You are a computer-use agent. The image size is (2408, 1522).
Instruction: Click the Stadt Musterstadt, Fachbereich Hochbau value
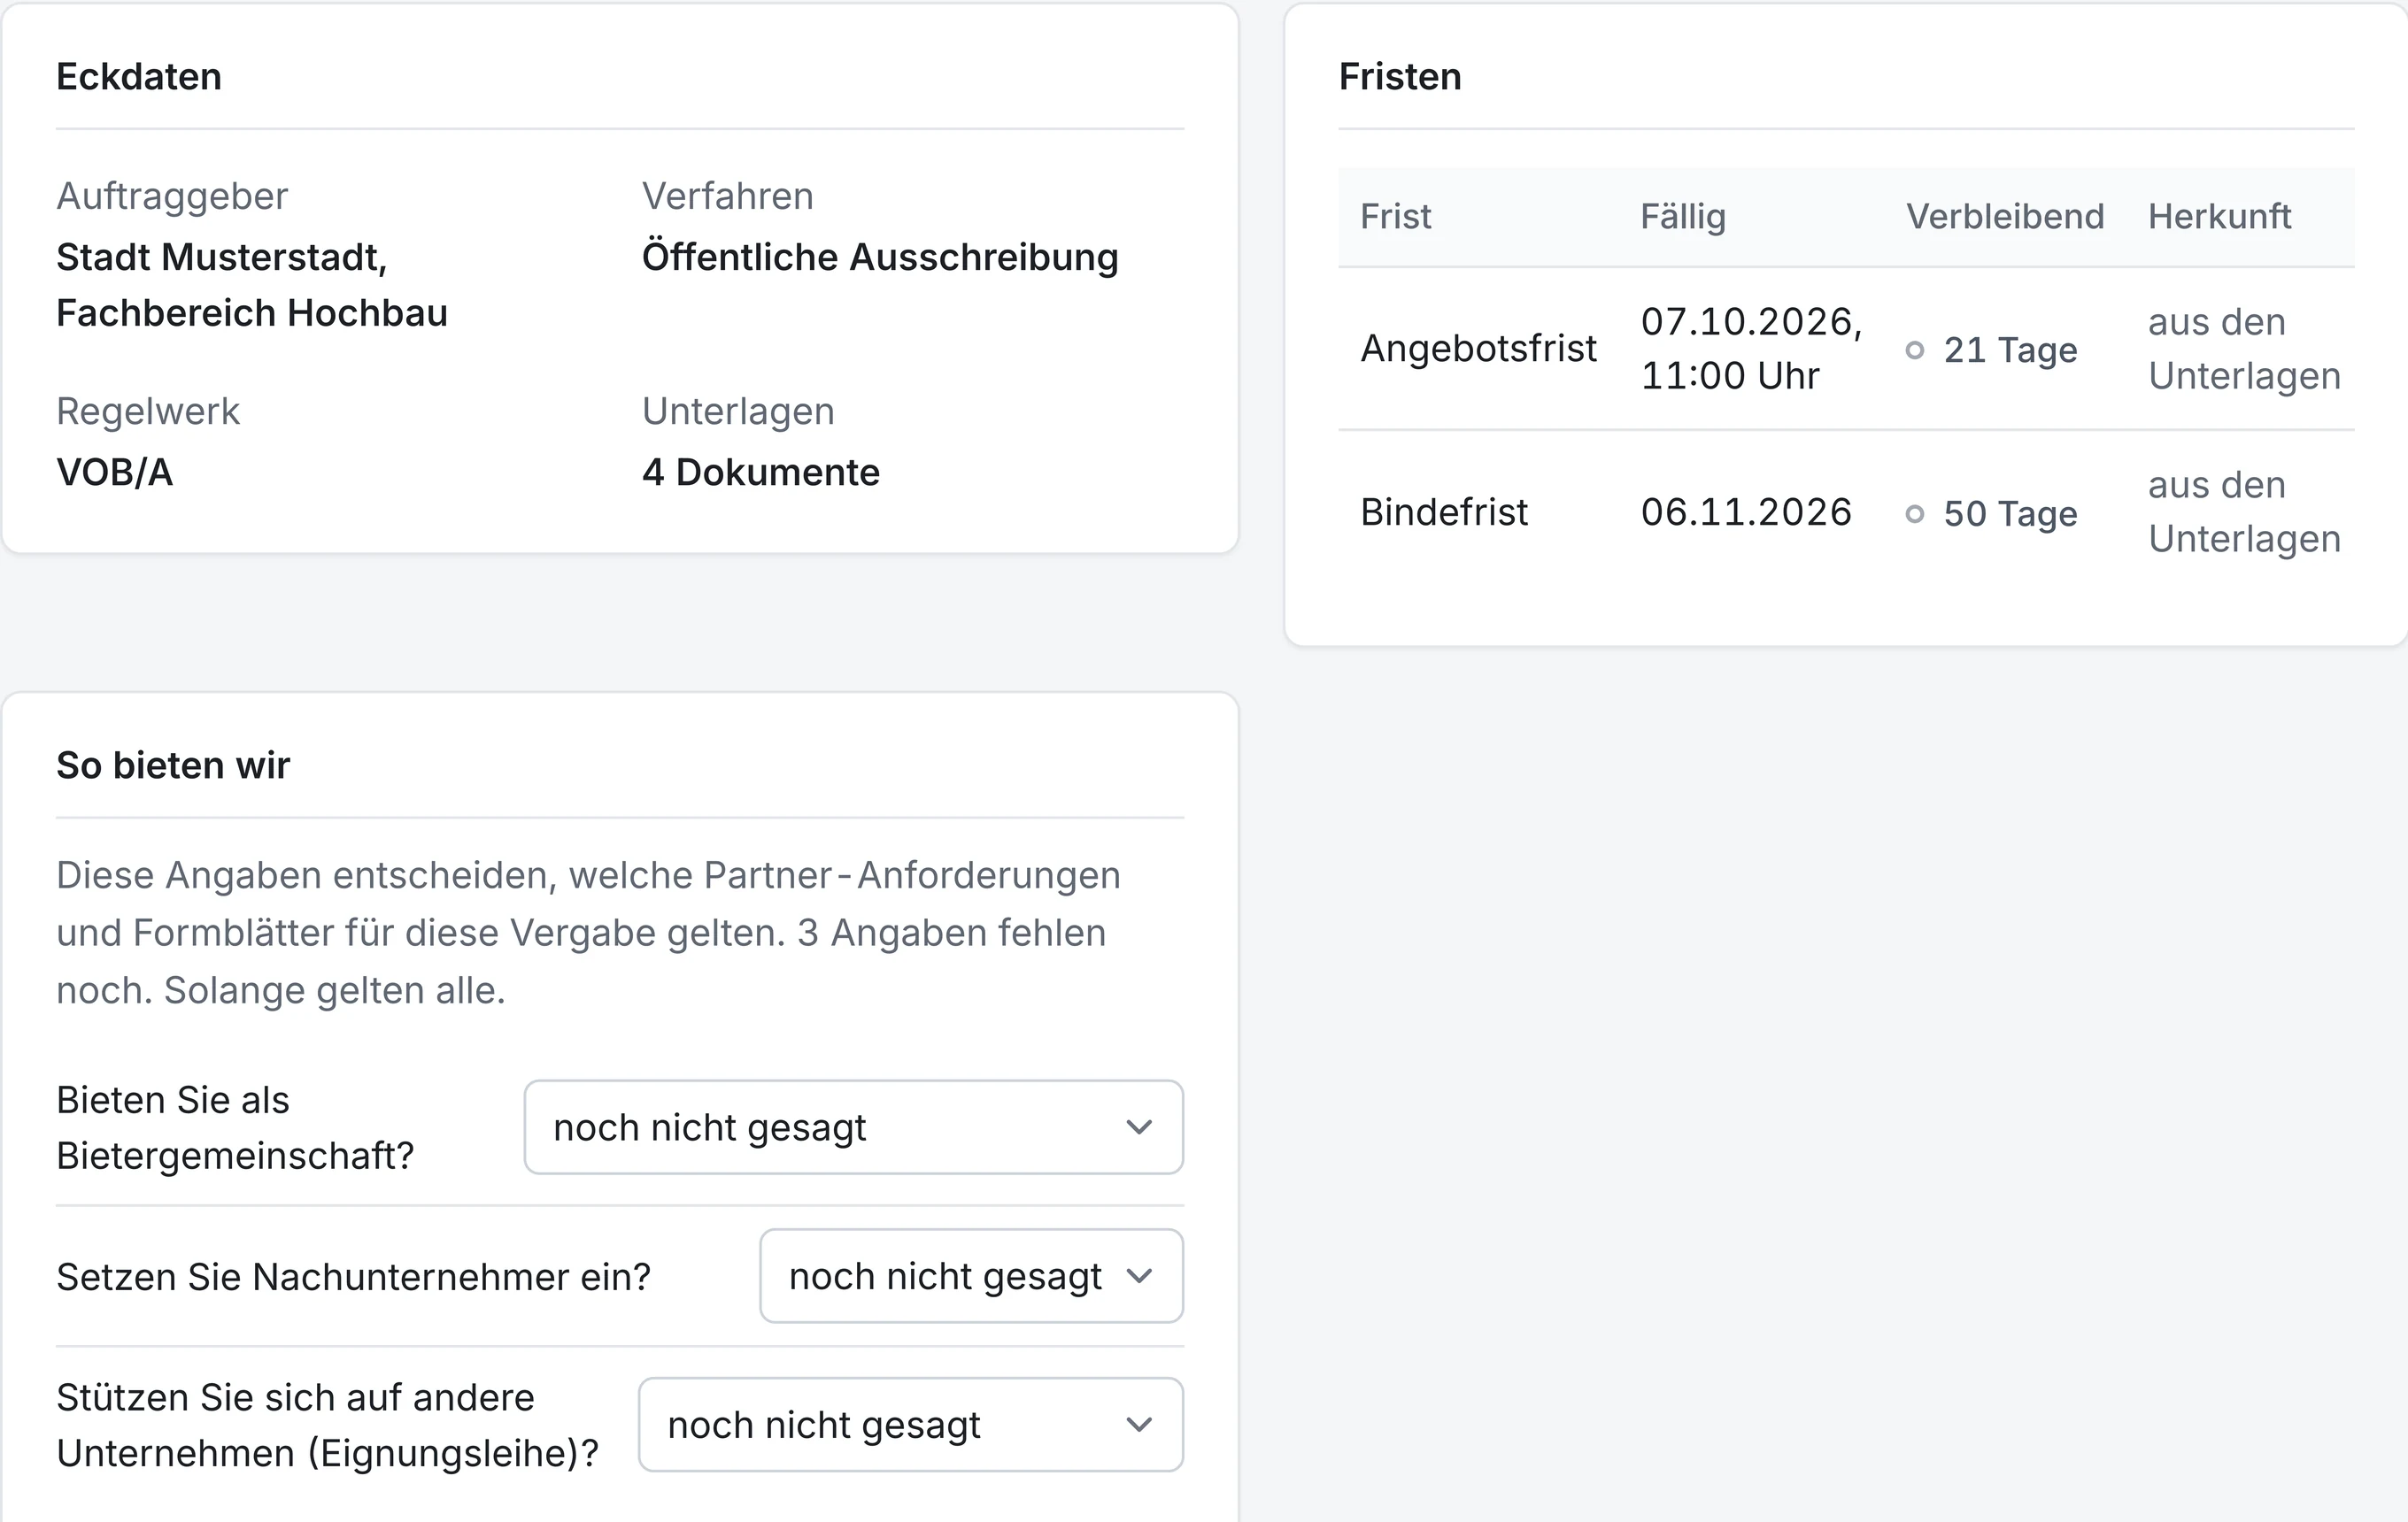[x=252, y=285]
